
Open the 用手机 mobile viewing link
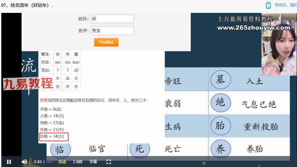285,5
